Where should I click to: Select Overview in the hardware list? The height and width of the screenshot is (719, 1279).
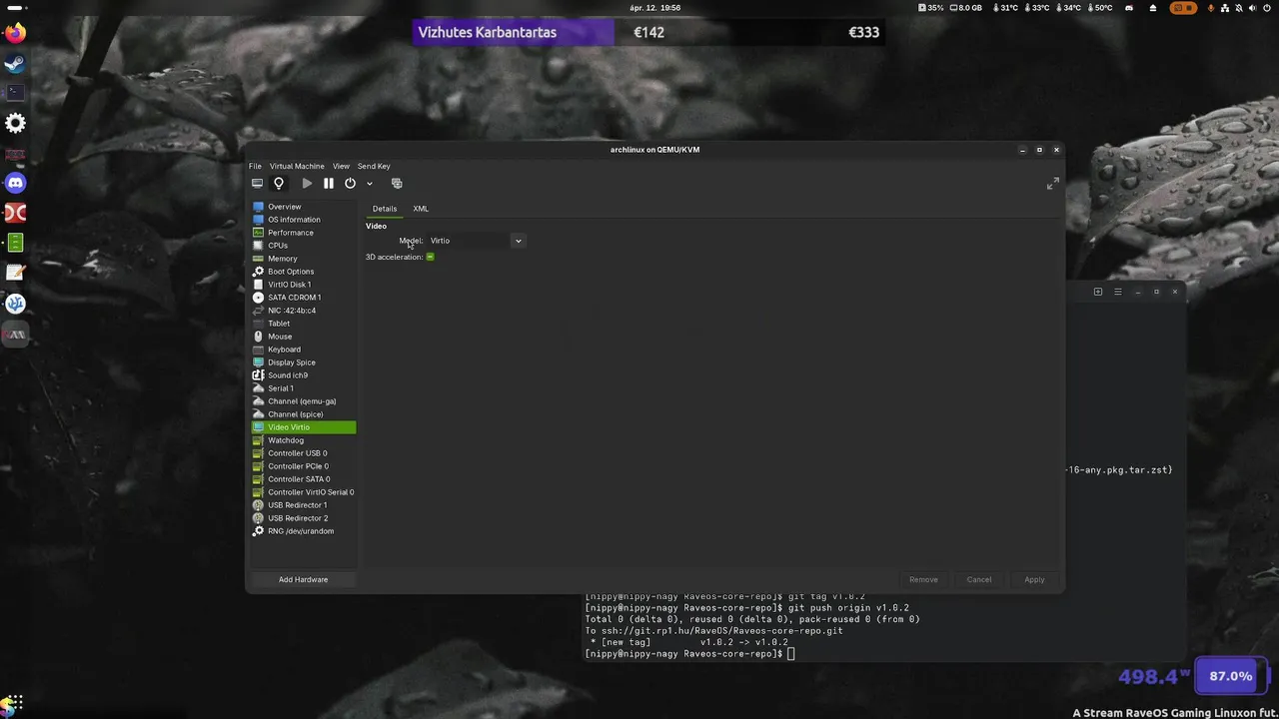(303, 207)
